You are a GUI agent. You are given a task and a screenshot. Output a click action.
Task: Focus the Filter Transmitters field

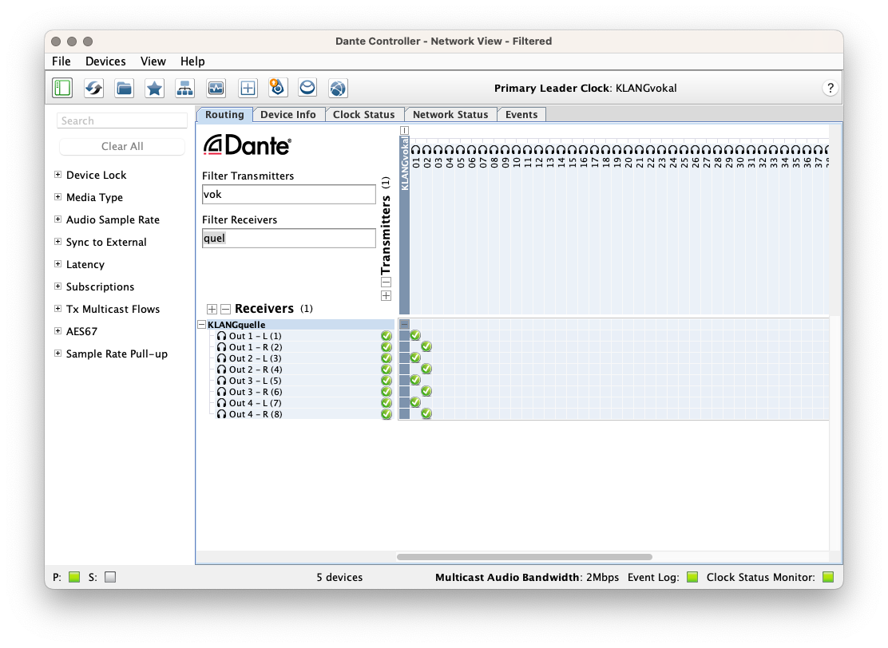[289, 194]
